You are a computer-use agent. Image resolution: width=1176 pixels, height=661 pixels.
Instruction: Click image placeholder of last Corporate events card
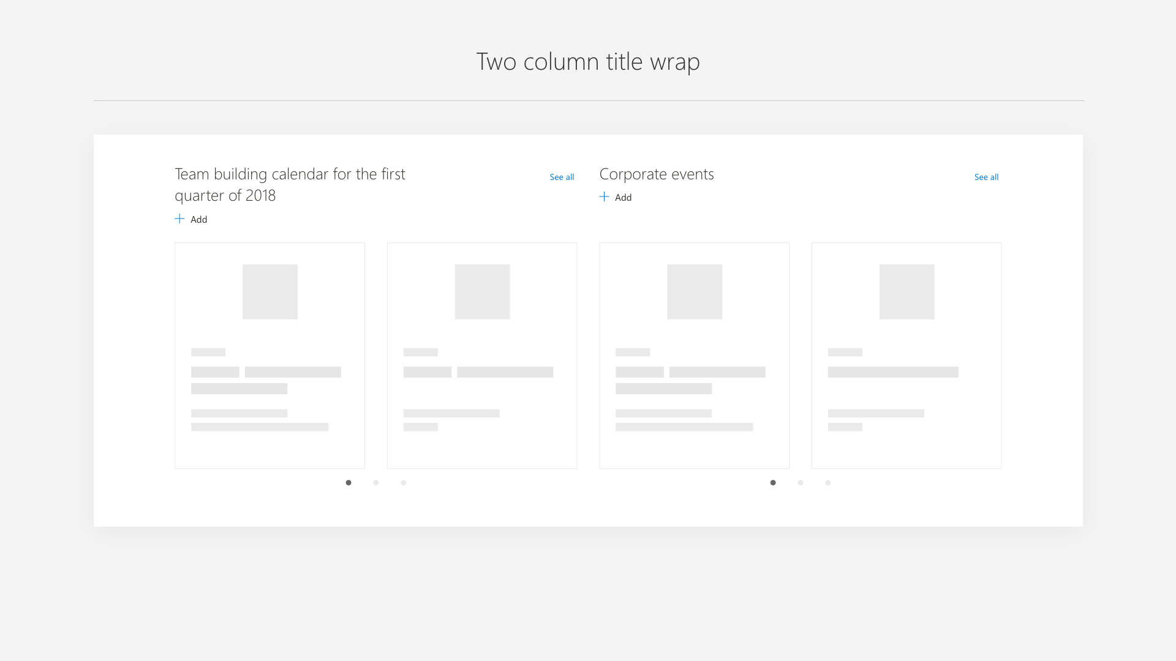[907, 292]
